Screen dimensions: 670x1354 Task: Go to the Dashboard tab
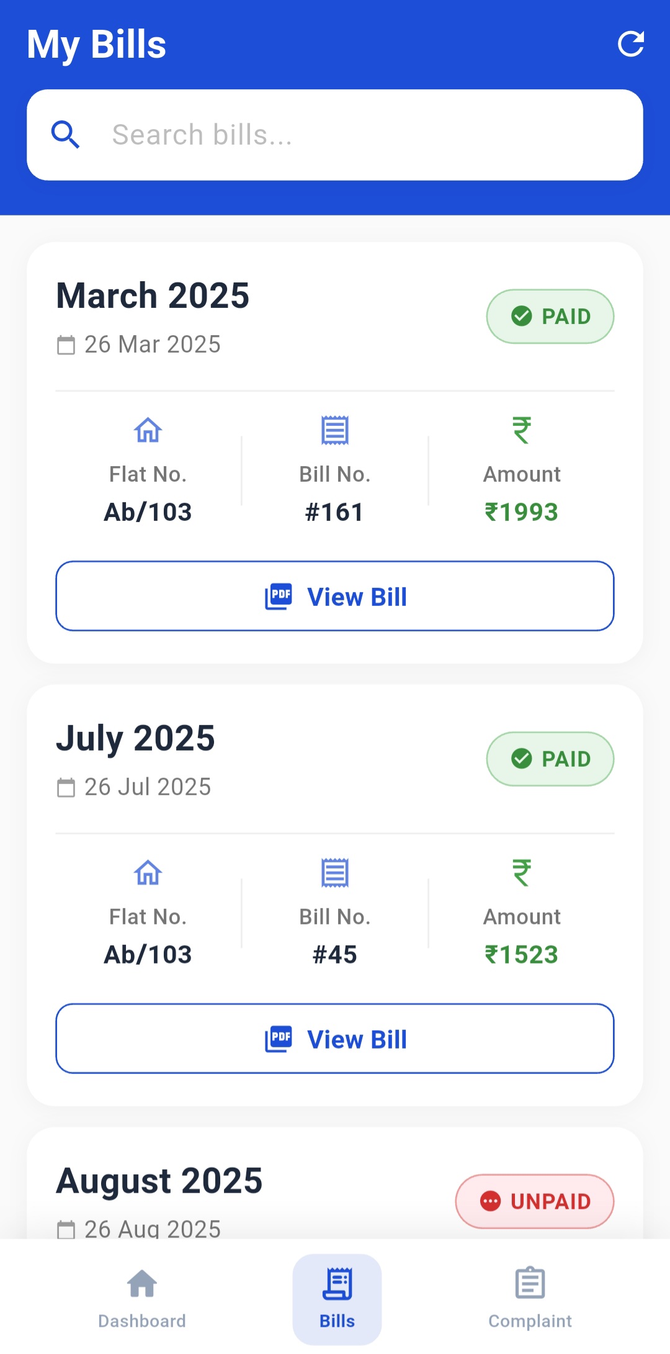(142, 1299)
